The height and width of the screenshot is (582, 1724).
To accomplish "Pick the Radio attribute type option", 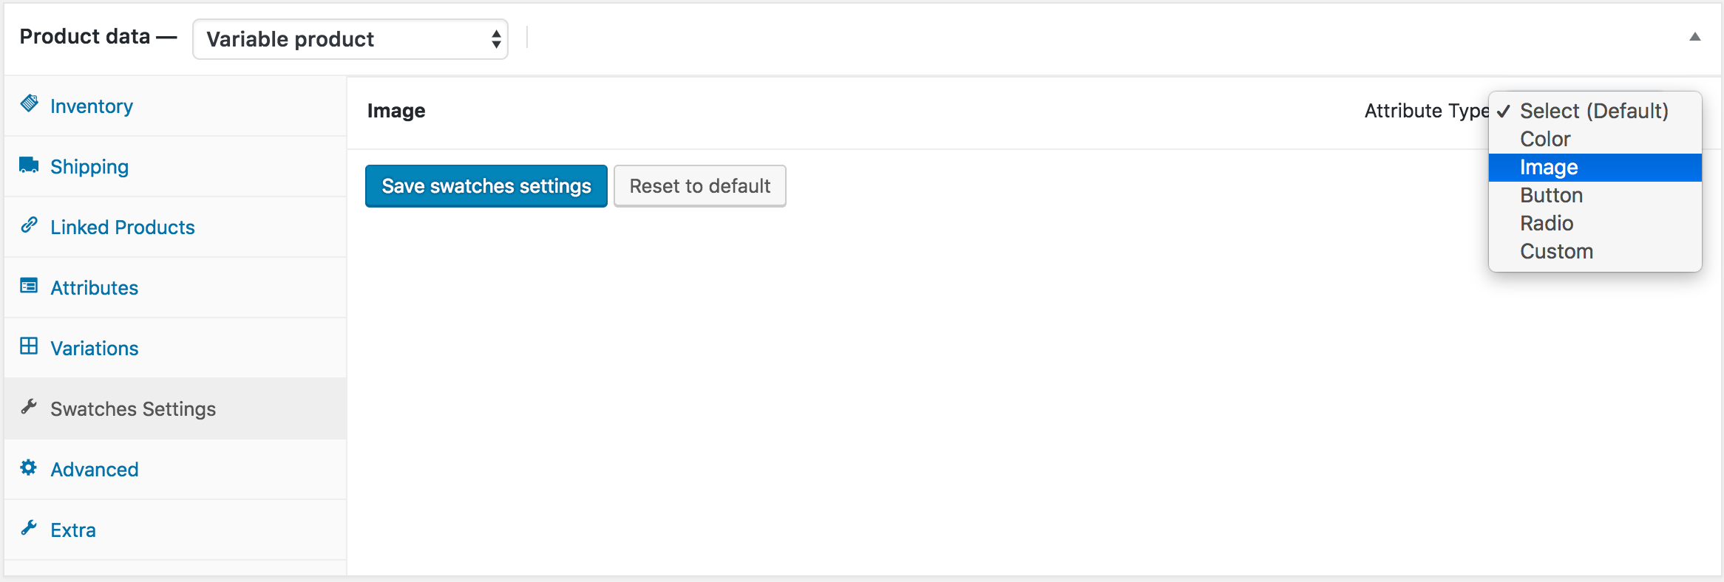I will pyautogui.click(x=1547, y=224).
